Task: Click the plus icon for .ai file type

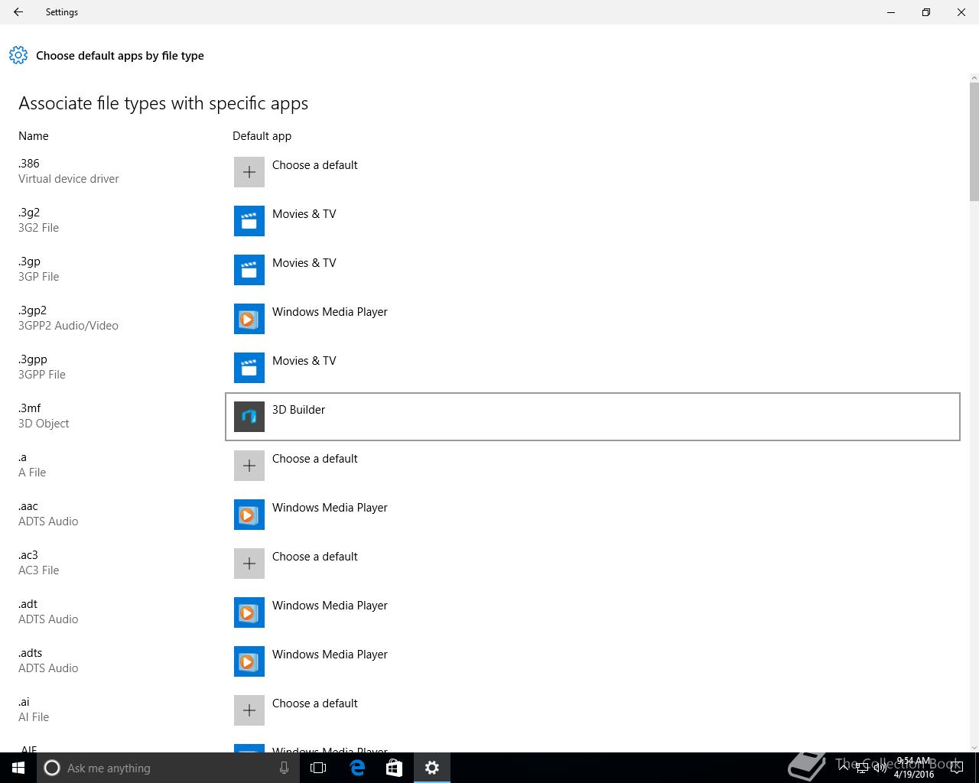Action: point(249,710)
